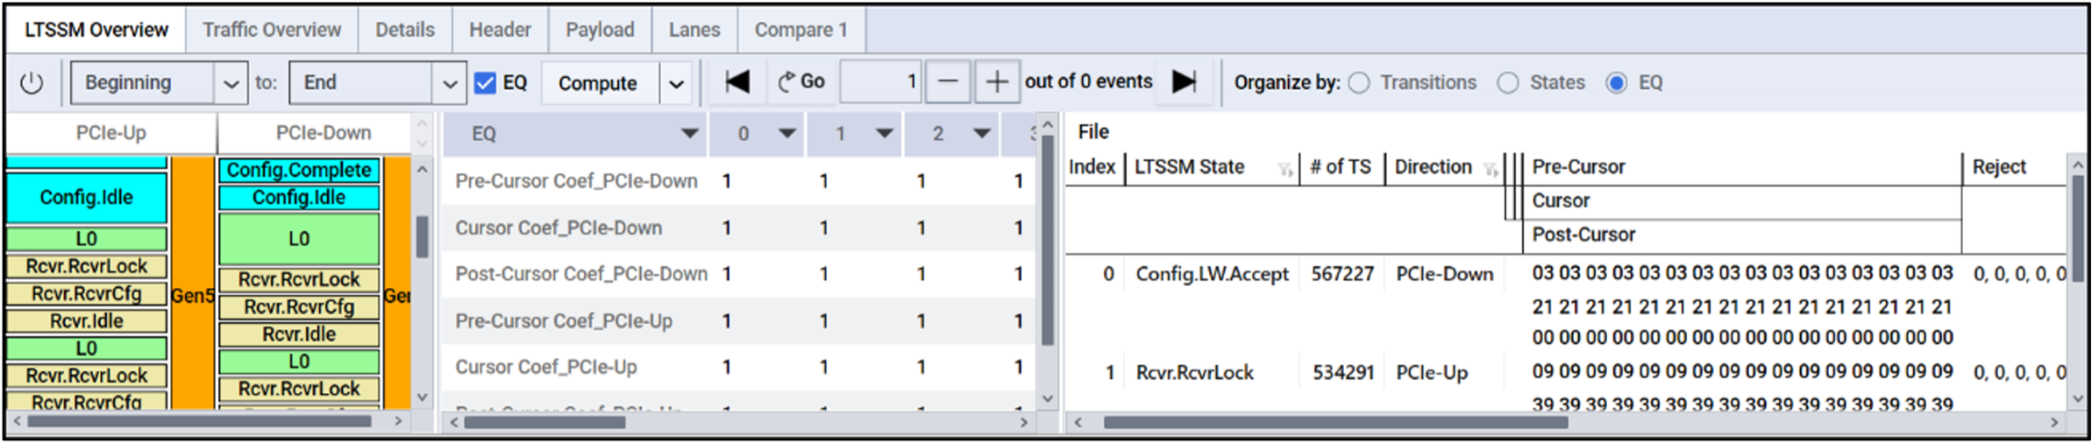2092x442 pixels.
Task: Decrement event number with minus button
Action: pos(948,82)
